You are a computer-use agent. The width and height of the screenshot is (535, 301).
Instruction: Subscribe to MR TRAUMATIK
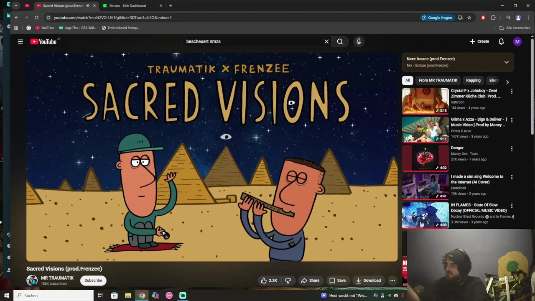[93, 281]
